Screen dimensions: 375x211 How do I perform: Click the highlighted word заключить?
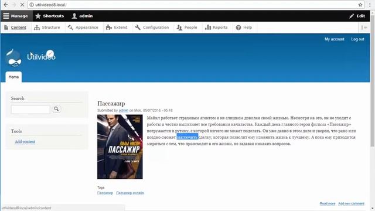187,137
